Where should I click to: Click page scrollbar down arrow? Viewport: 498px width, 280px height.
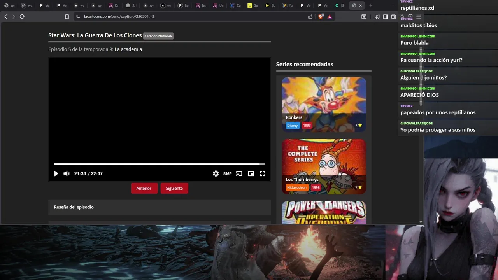pyautogui.click(x=421, y=222)
